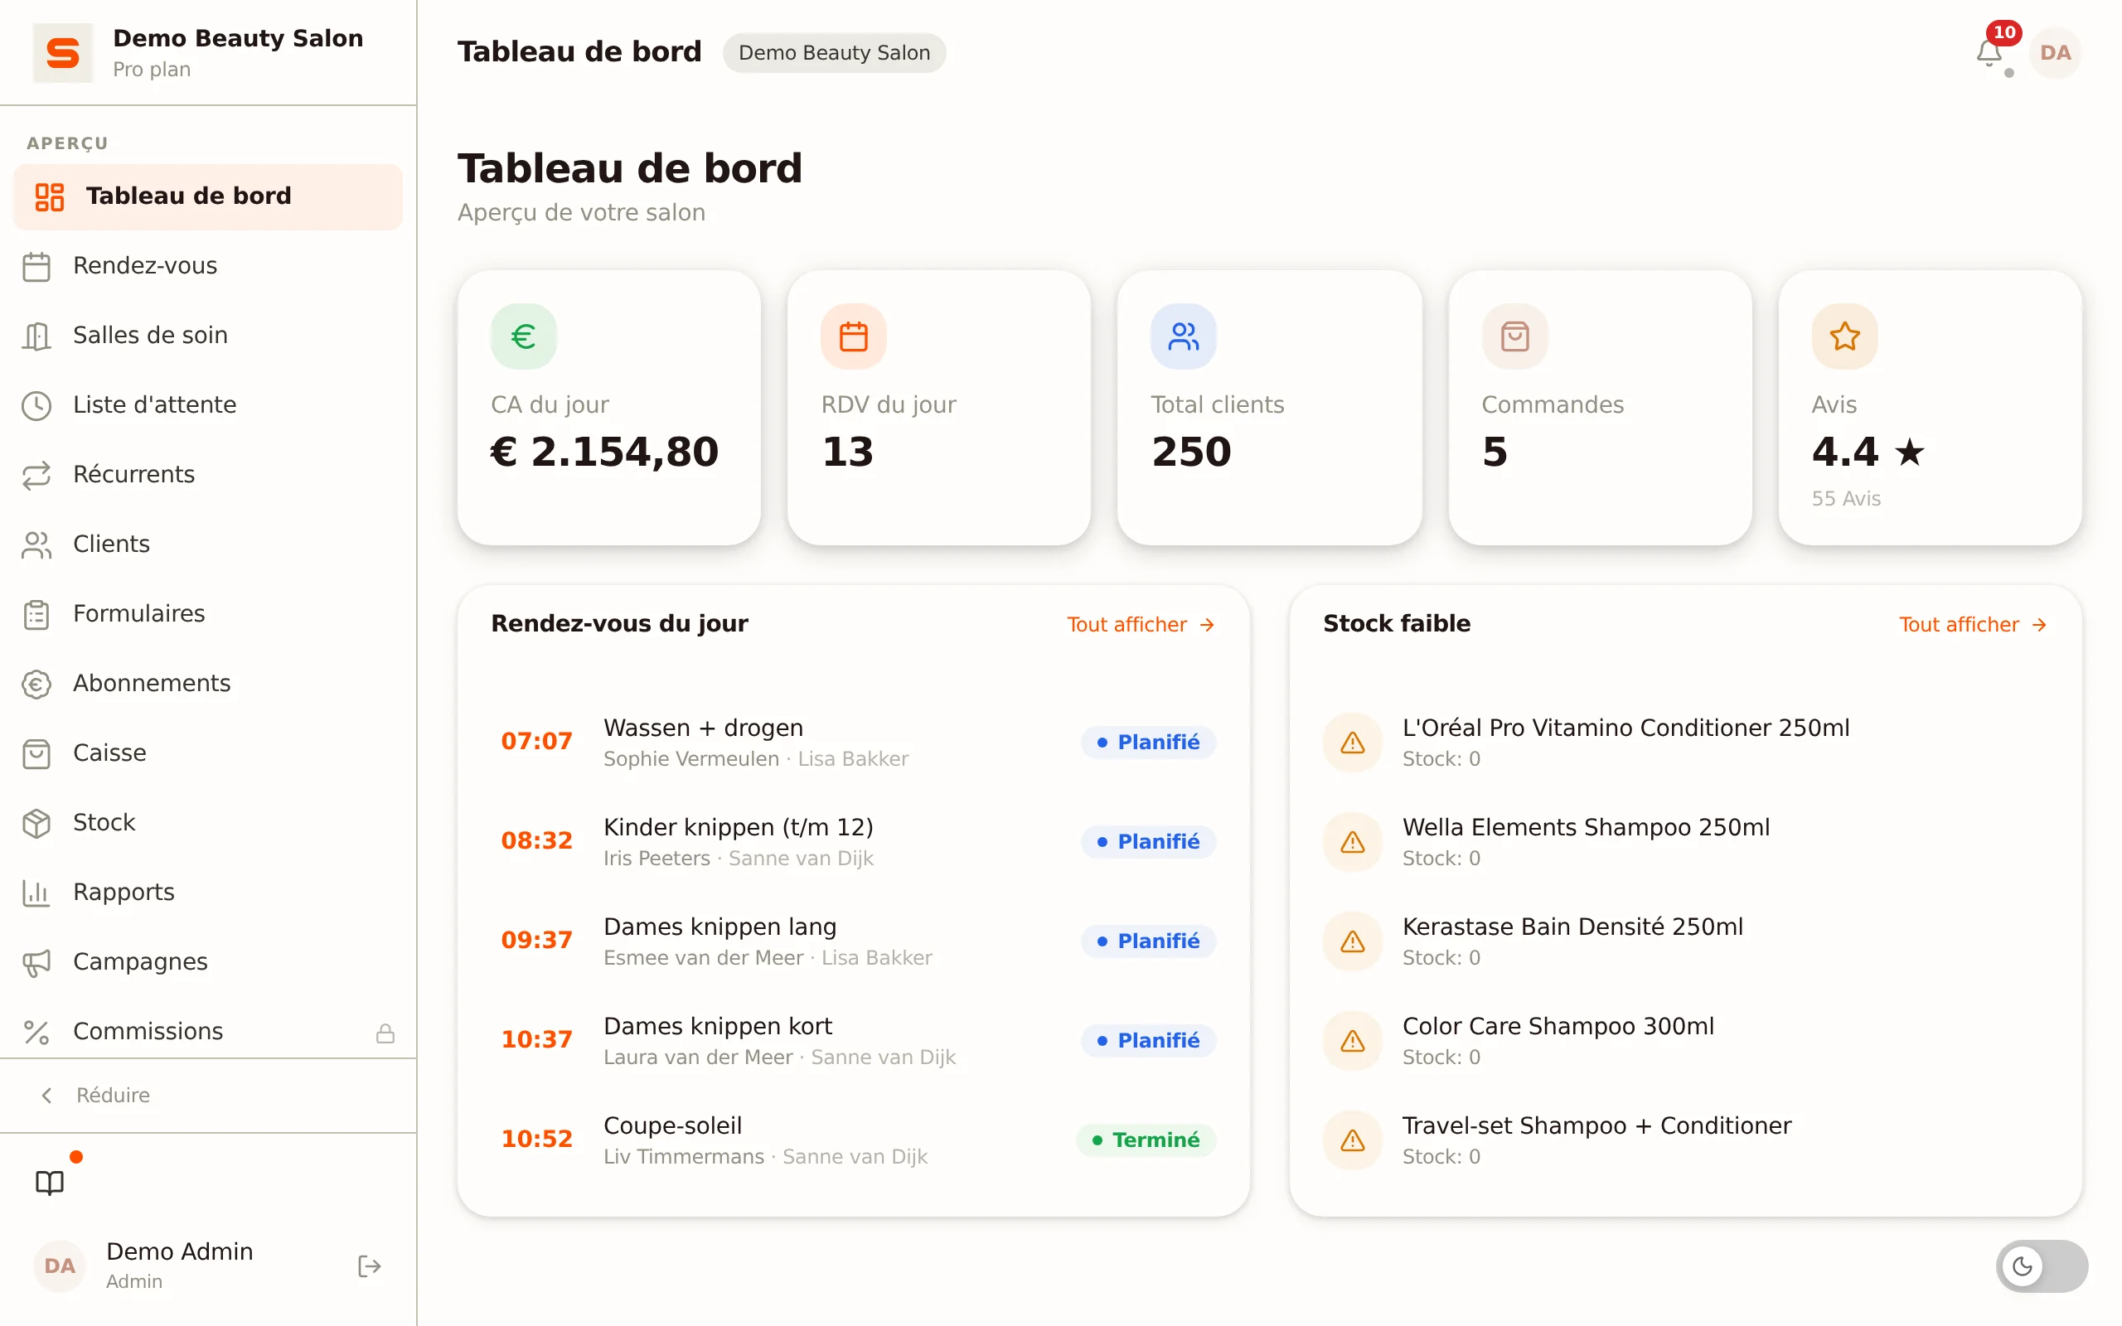Click the bag icon on Commandes card
This screenshot has height=1326, width=2122.
1514,336
